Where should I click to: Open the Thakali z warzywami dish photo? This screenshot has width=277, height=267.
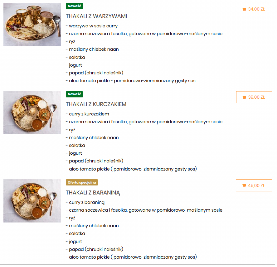click(32, 25)
